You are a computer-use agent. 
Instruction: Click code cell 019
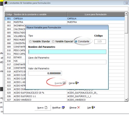[9, 72]
